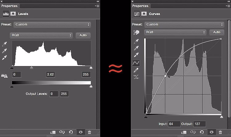Pick the white point eyedropper in Curves panel
This screenshot has height=137, width=231.
[x=136, y=55]
